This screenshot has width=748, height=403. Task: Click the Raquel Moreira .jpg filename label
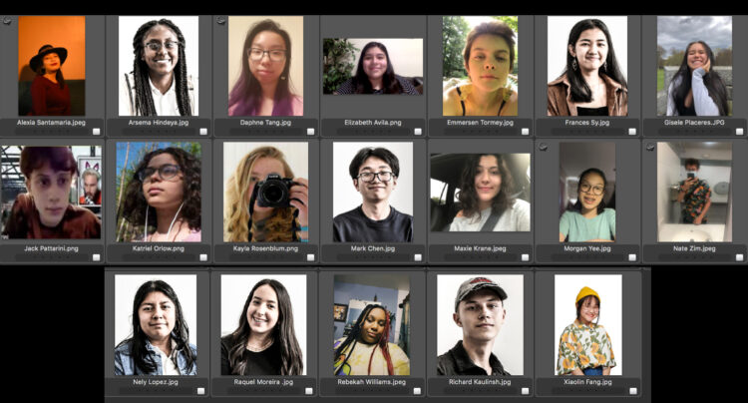click(x=263, y=382)
